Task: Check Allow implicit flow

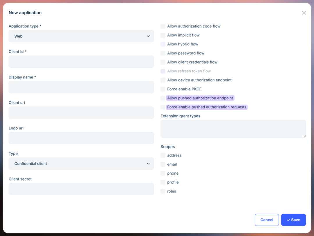Action: pyautogui.click(x=163, y=35)
